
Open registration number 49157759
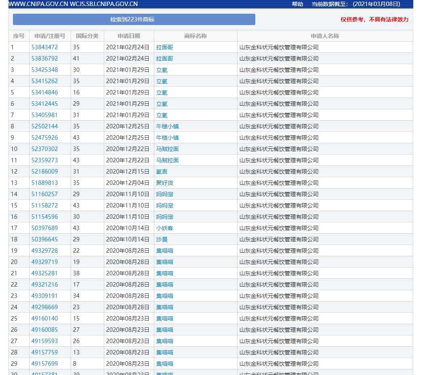coord(45,352)
